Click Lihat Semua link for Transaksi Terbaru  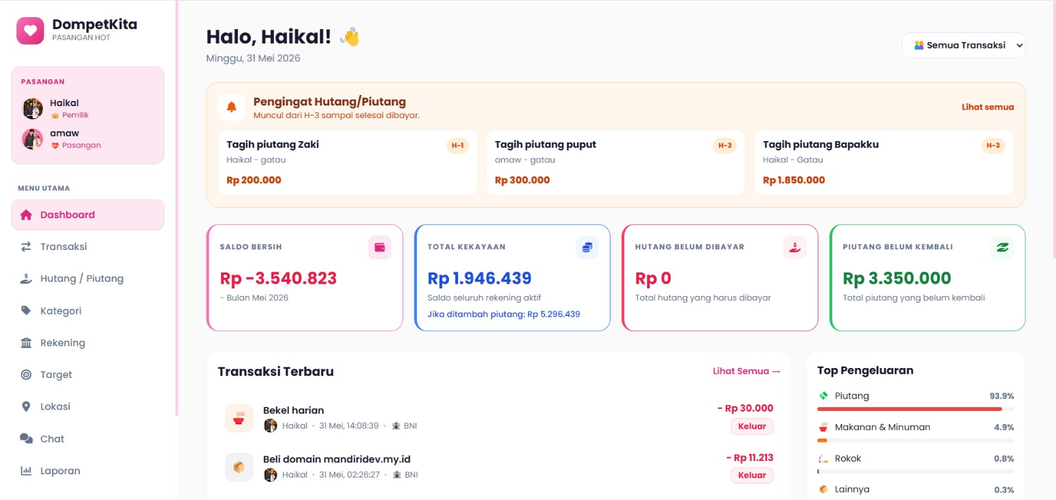tap(746, 371)
